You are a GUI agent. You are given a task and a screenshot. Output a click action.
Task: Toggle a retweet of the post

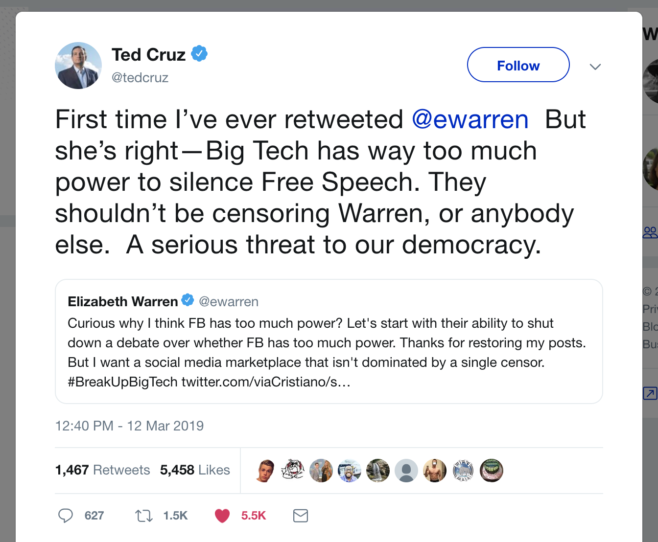coord(143,516)
